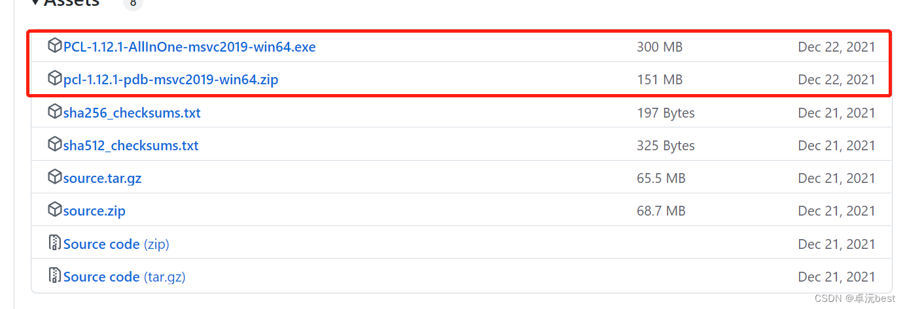Click package icon next to sha512_checksums.txt
Screen dimensions: 905x309
pyautogui.click(x=55, y=145)
